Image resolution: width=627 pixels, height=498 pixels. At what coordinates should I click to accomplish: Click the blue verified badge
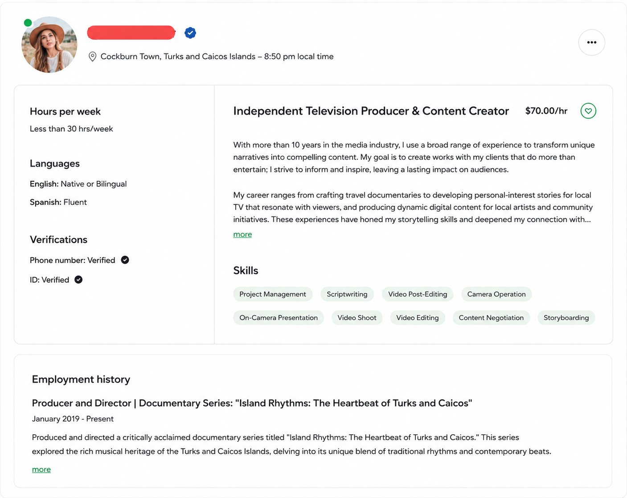190,33
